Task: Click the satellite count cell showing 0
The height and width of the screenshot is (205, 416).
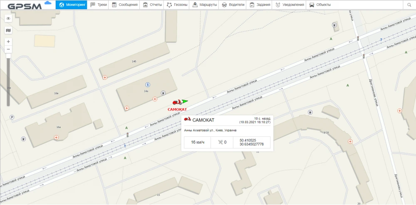Action: pyautogui.click(x=222, y=142)
